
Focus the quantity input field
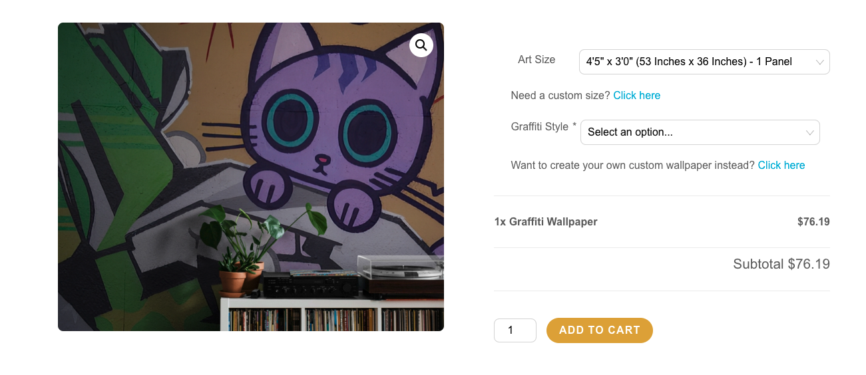click(x=515, y=330)
